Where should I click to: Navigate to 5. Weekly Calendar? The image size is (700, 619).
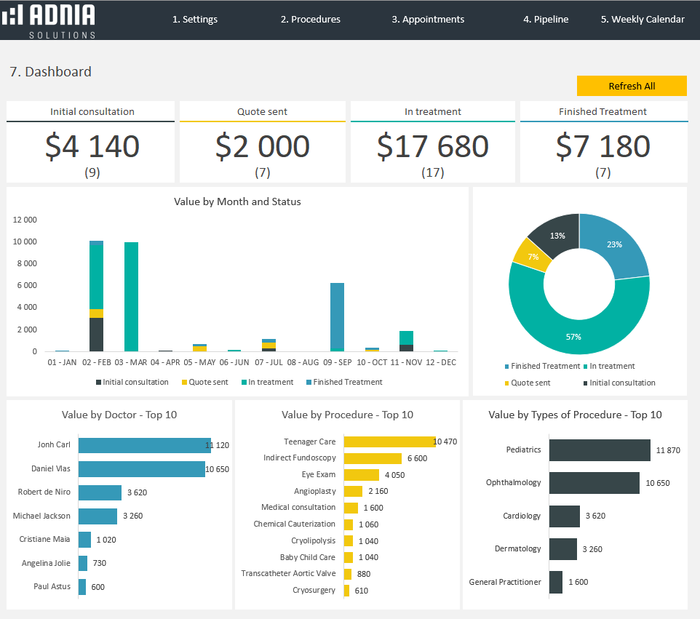642,20
